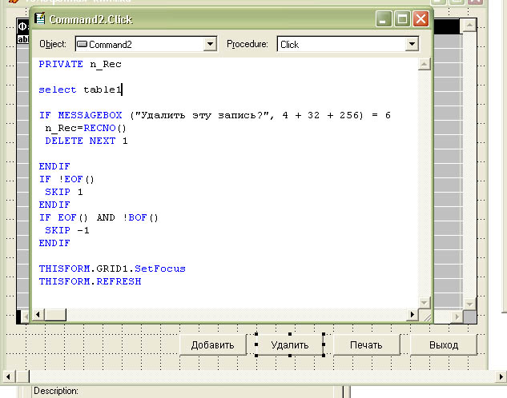Click the IF !EOF() line
Image resolution: width=507 pixels, height=398 pixels.
(66, 179)
